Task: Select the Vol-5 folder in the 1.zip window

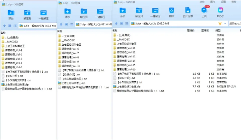Action: [12, 68]
